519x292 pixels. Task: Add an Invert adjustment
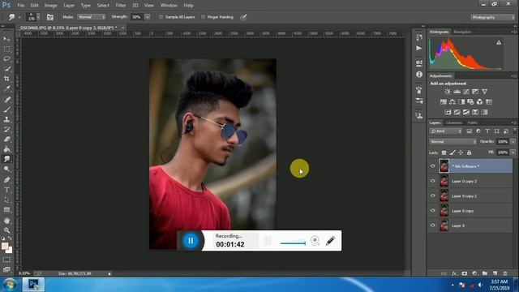(448, 112)
